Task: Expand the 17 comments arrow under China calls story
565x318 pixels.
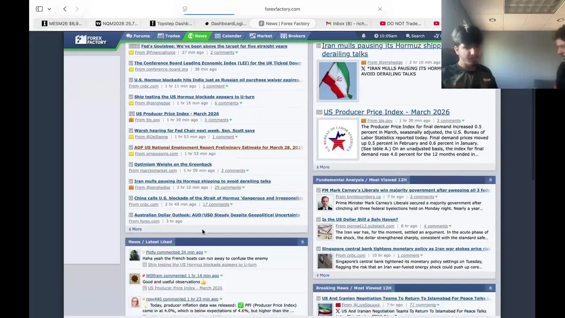Action: pos(231,204)
